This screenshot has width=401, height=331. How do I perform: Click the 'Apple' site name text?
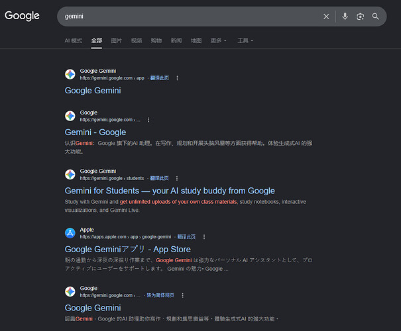pos(87,230)
